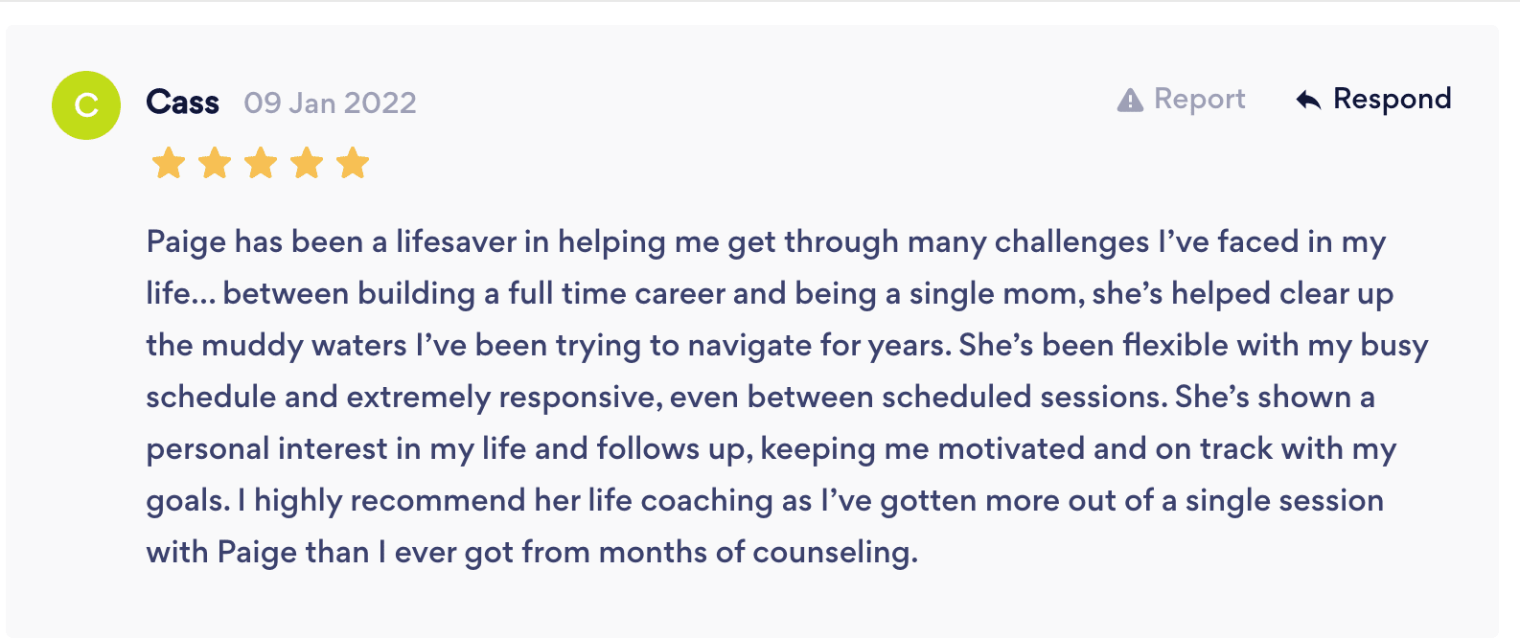Image resolution: width=1520 pixels, height=638 pixels.
Task: Click the second gold rating star
Action: (x=215, y=163)
